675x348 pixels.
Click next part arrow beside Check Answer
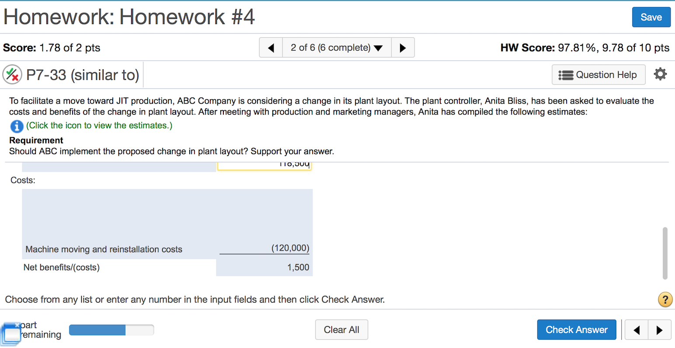pos(659,330)
